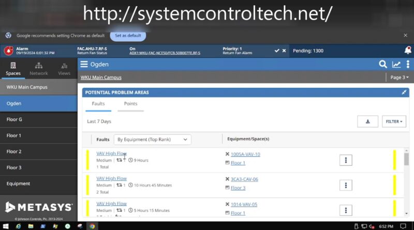Open the Views navigation tab
Image resolution: width=414 pixels, height=230 pixels.
(64, 69)
